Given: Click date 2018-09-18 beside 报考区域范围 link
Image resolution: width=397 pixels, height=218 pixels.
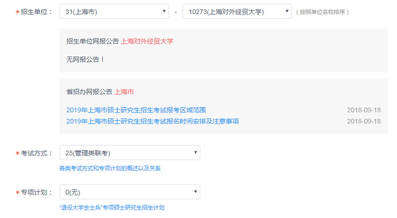Looking at the screenshot, I should tap(364, 110).
